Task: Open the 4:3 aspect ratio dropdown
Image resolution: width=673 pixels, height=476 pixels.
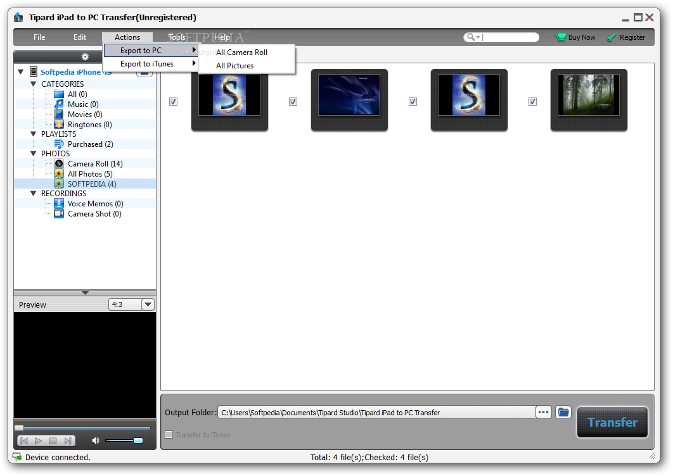Action: [148, 304]
